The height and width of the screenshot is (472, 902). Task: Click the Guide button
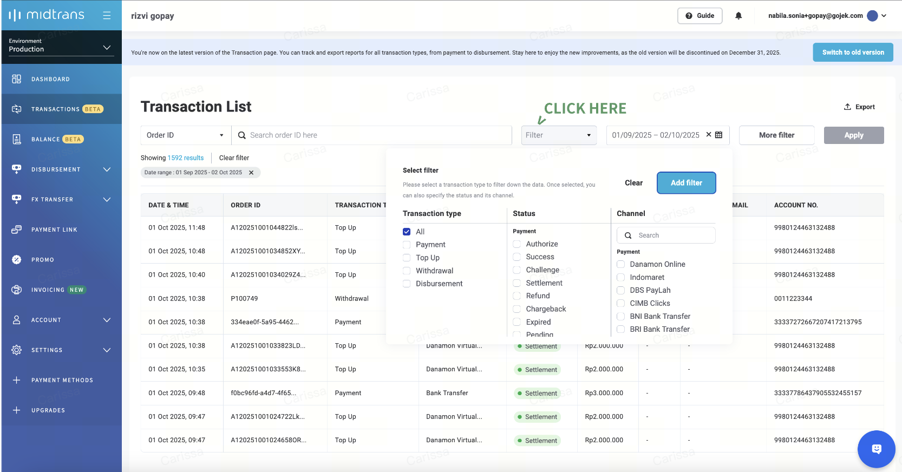coord(700,16)
